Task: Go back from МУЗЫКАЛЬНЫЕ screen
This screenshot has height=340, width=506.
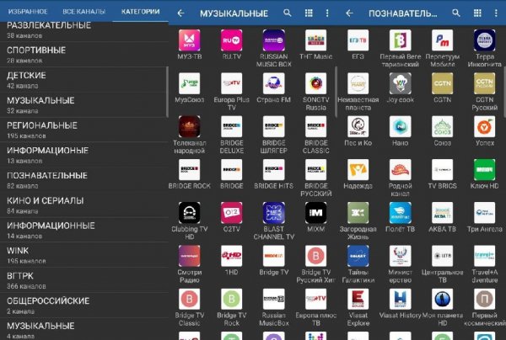Action: 181,13
